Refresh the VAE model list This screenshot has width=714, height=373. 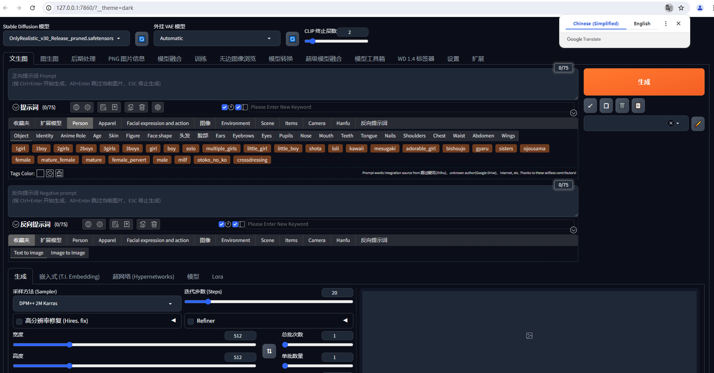click(x=292, y=39)
